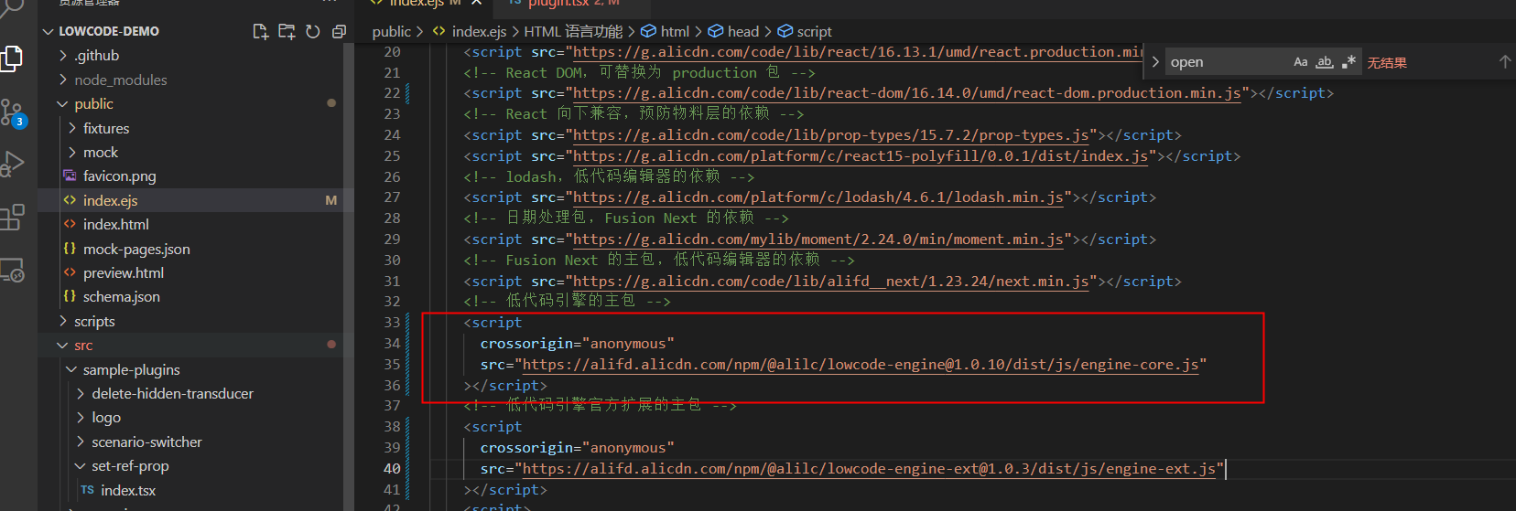This screenshot has height=511, width=1516.
Task: Click the engine-core.js URL on line 35
Action: (x=861, y=365)
